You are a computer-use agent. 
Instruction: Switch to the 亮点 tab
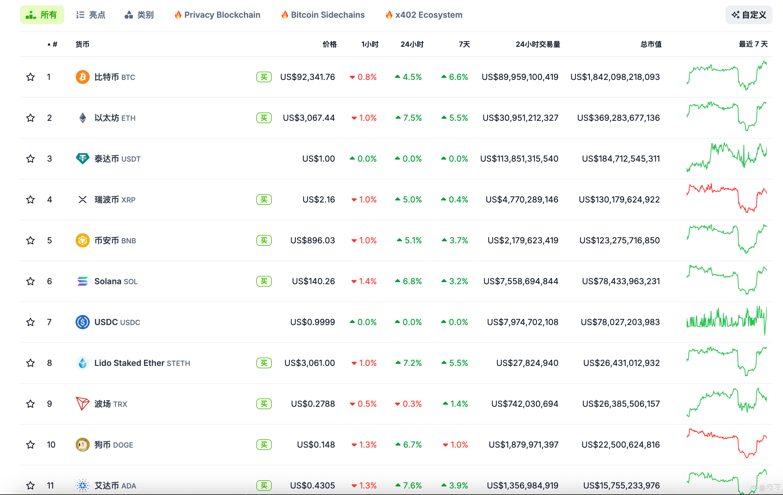click(91, 15)
